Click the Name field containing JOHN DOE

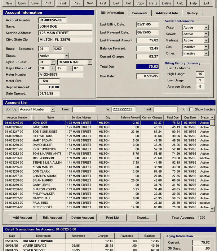pyautogui.click(x=65, y=26)
